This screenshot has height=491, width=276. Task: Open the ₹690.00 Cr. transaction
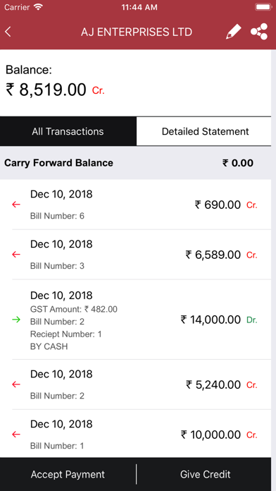pos(136,205)
